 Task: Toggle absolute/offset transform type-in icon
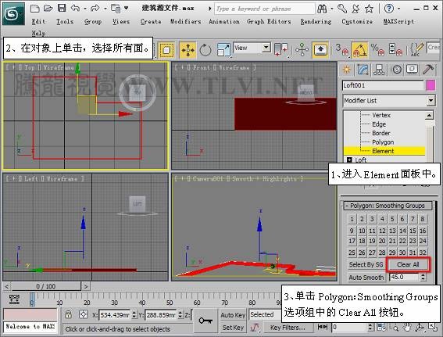(x=83, y=314)
